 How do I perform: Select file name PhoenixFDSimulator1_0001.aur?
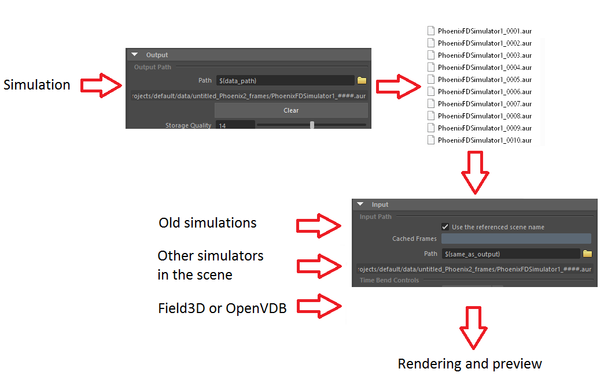[485, 31]
